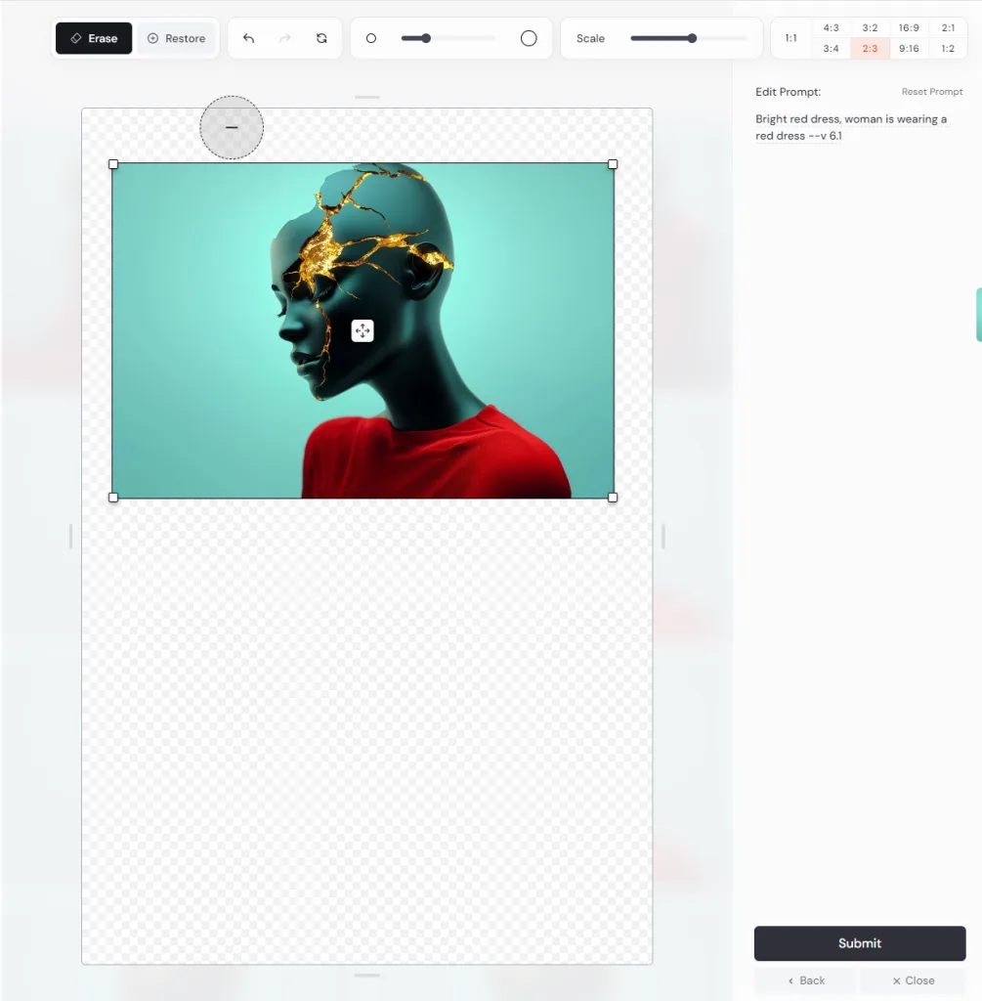982x1001 pixels.
Task: Pick the 9:16 aspect ratio
Action: point(909,49)
